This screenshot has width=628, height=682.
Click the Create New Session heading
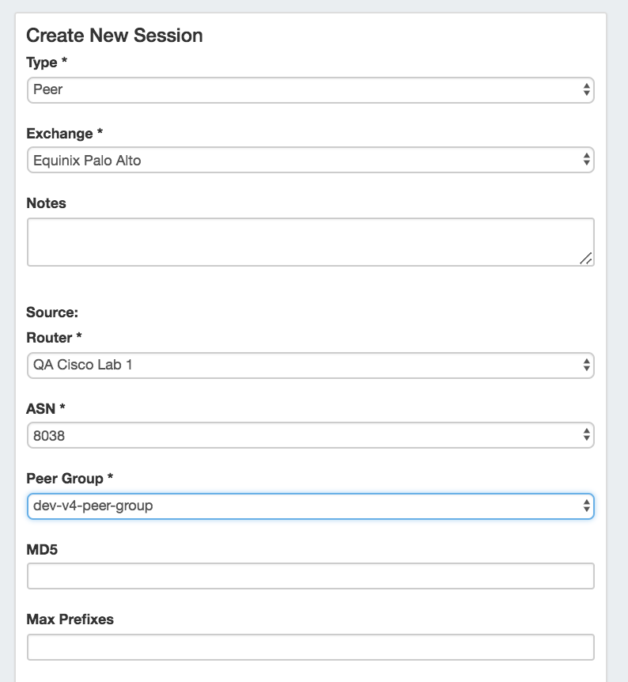(115, 36)
